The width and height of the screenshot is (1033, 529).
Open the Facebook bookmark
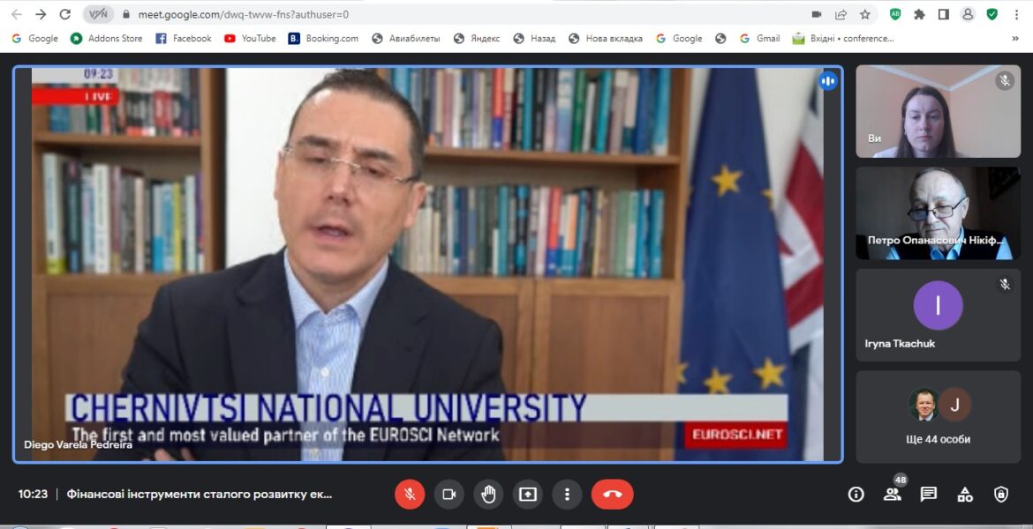[x=184, y=39]
